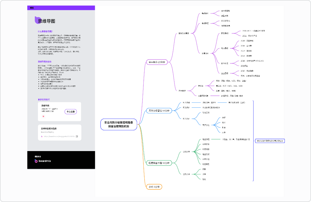Click the 思维导图的好处 heading
The height and width of the screenshot is (202, 311).
45,62
